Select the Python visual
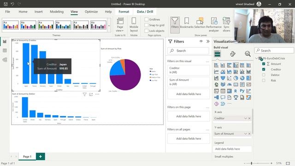This screenshot has height=166, width=295. click(242, 91)
